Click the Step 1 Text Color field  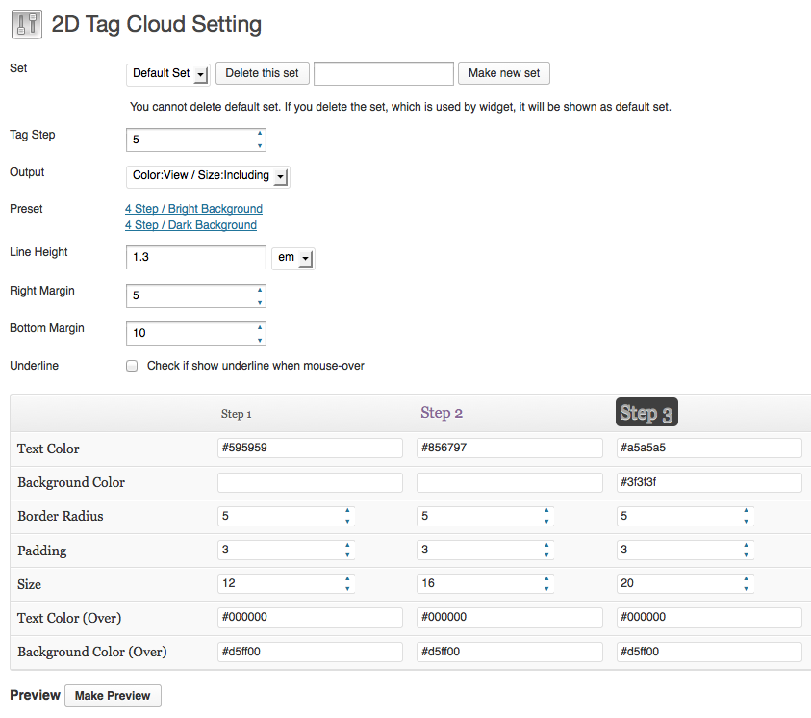[x=310, y=448]
